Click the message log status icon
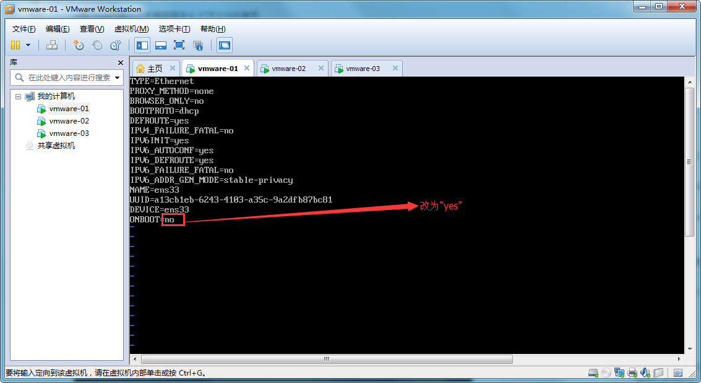 click(677, 372)
